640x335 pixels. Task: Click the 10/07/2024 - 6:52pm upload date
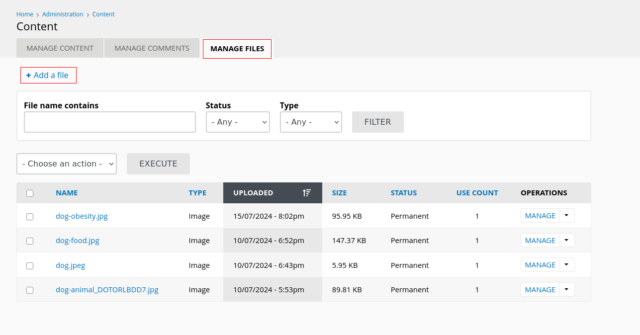coord(269,241)
